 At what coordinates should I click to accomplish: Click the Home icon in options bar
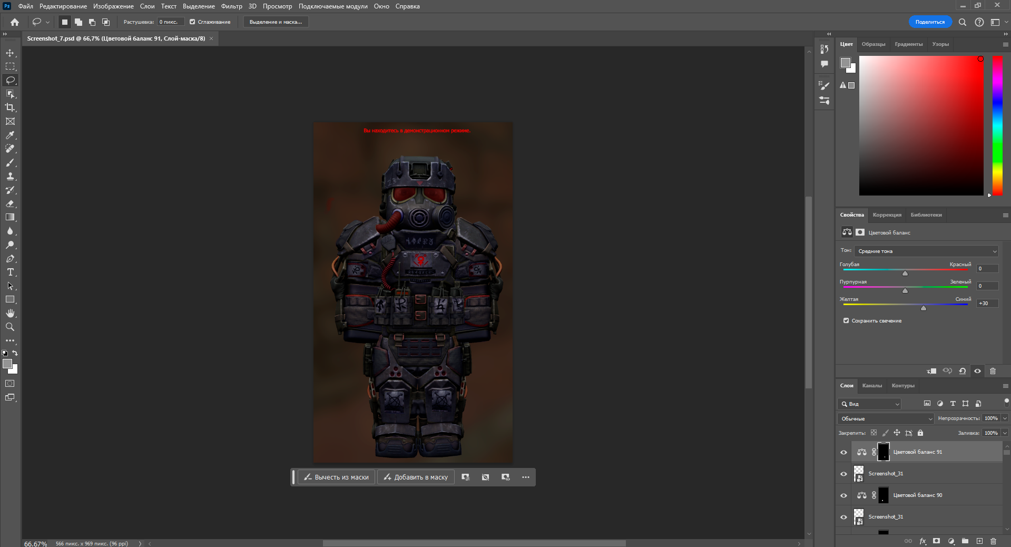point(15,22)
